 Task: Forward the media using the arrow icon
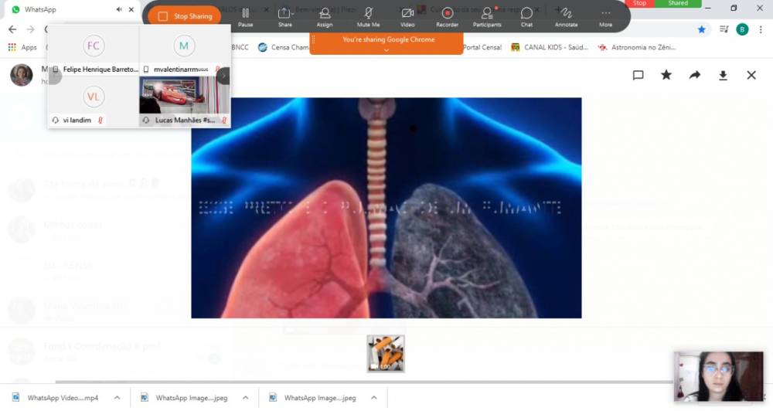coord(695,75)
